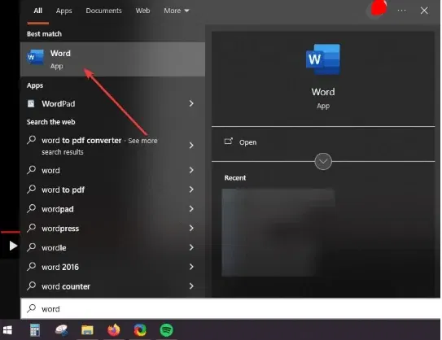Close the search panel with X
Viewport: 442px width, 340px height.
(x=424, y=11)
